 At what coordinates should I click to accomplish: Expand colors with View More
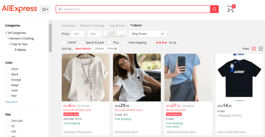click(x=11, y=102)
